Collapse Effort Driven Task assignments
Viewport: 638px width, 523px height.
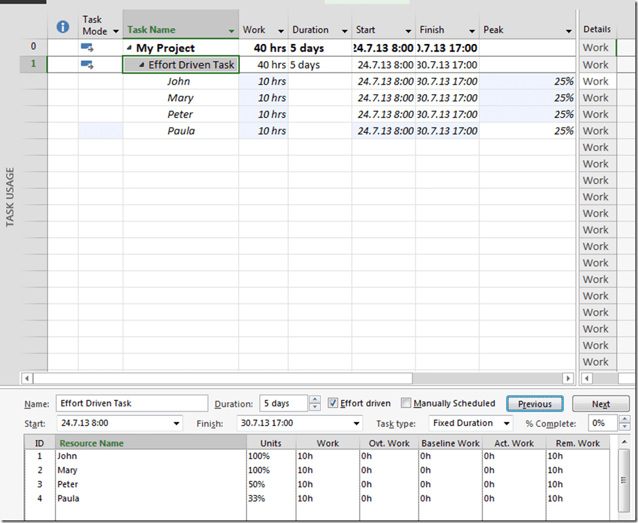point(142,65)
